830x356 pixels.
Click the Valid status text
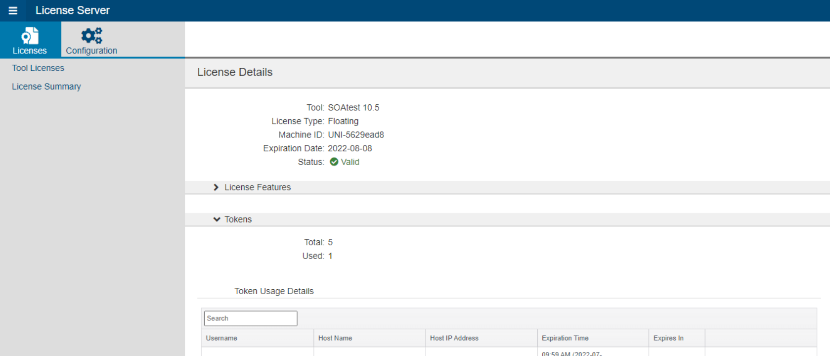point(350,162)
